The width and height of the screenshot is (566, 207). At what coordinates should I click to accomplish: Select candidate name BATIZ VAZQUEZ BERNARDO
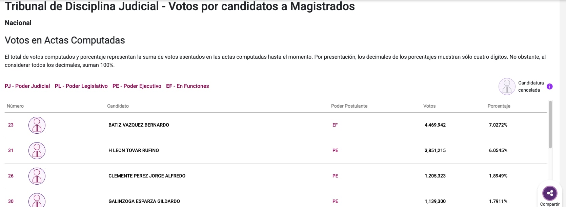[138, 125]
